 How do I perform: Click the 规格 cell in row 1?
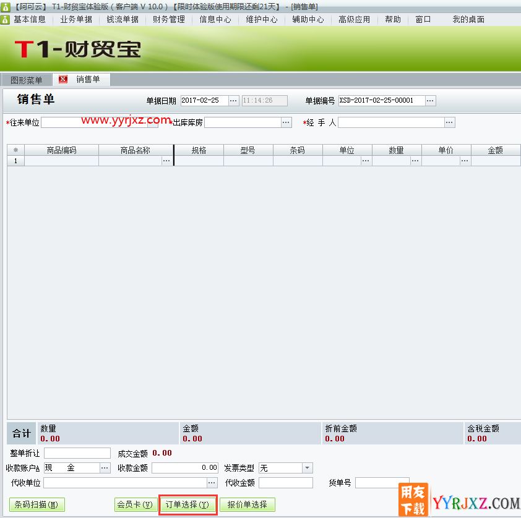(x=199, y=161)
